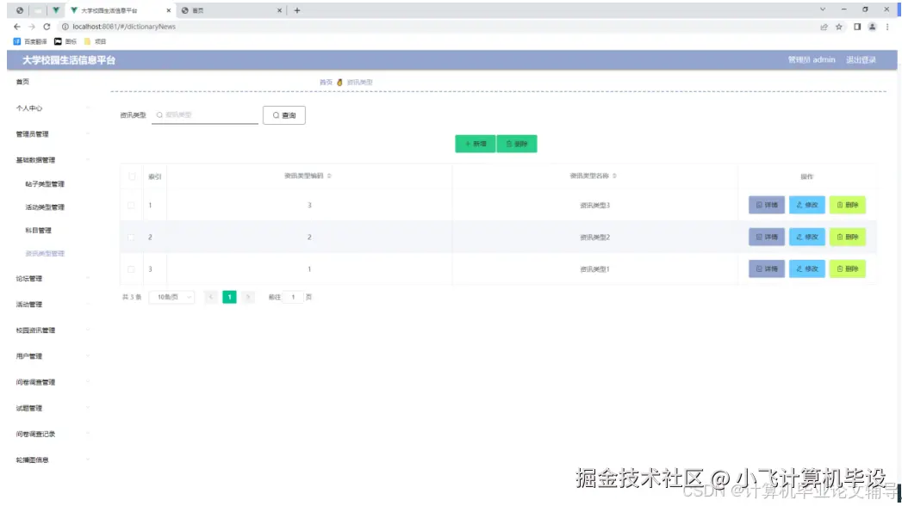Open 详情 for row 资讯类型3
Viewport: 902px width, 506px height.
pos(766,205)
